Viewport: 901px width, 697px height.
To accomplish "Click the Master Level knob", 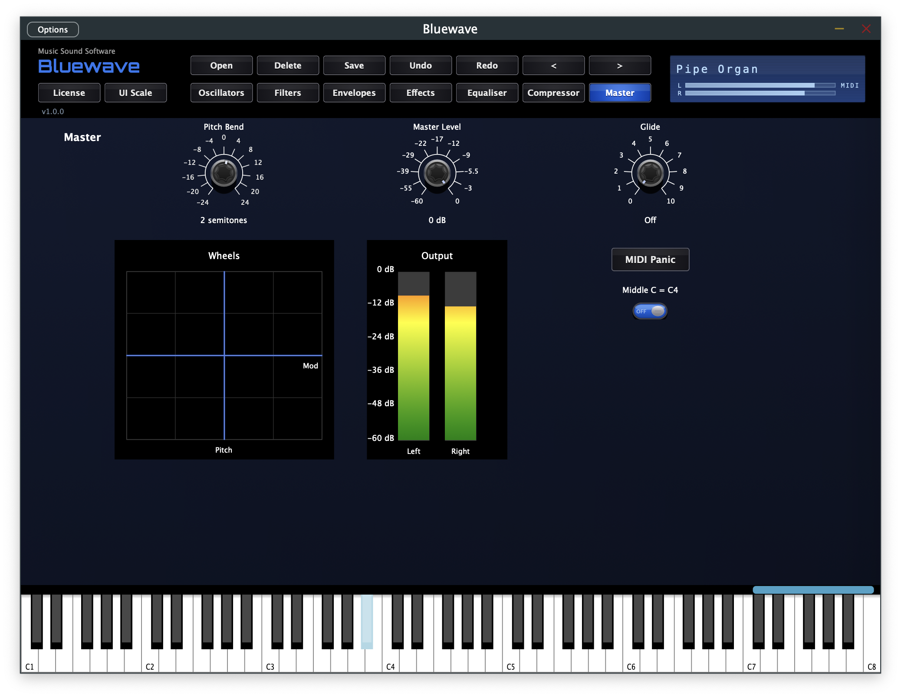I will click(x=437, y=173).
